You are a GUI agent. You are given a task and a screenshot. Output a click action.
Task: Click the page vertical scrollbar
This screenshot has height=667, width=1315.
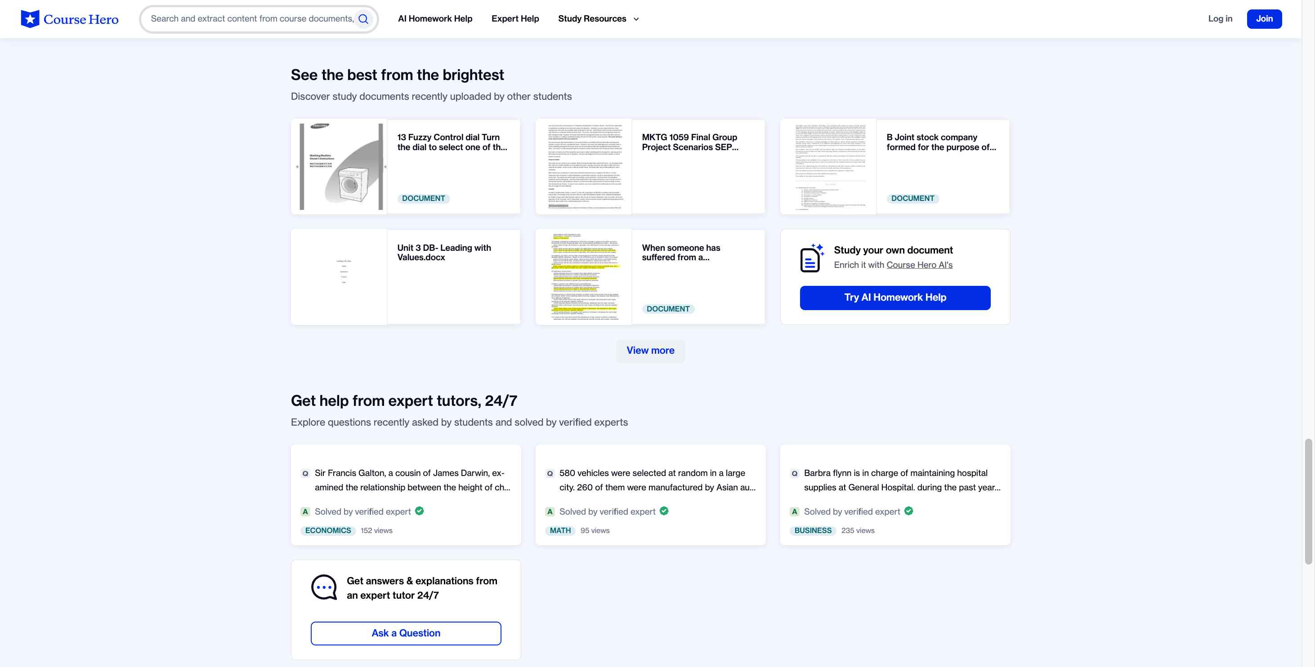(x=1308, y=501)
